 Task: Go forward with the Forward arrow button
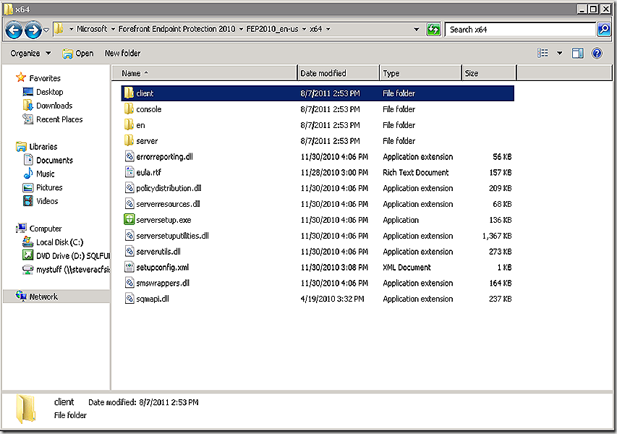(33, 30)
